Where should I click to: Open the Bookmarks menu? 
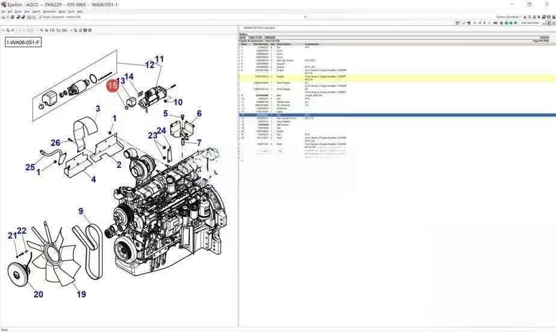(x=49, y=11)
